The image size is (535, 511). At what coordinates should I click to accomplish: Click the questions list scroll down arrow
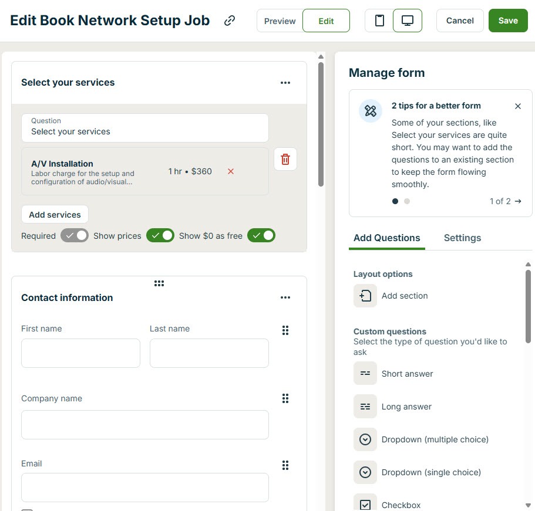[x=528, y=505]
